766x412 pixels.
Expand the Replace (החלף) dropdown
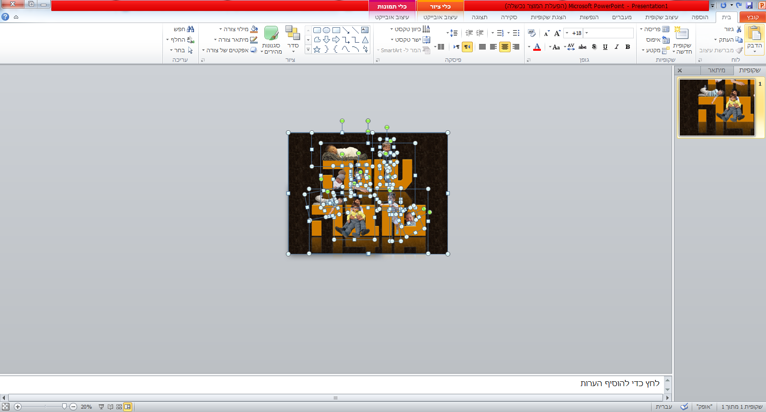167,40
